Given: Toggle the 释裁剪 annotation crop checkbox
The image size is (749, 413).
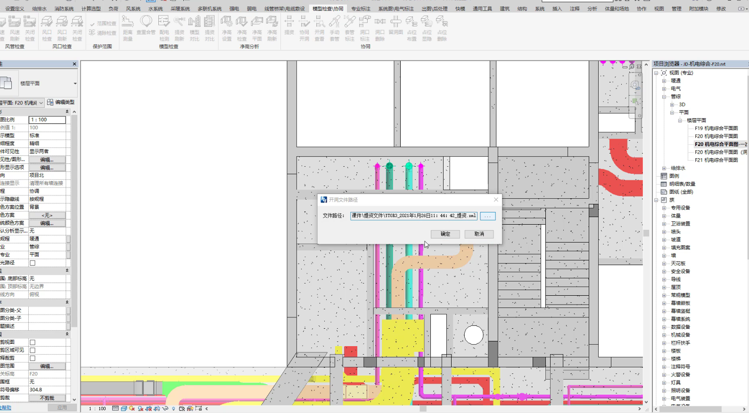Looking at the screenshot, I should (33, 358).
